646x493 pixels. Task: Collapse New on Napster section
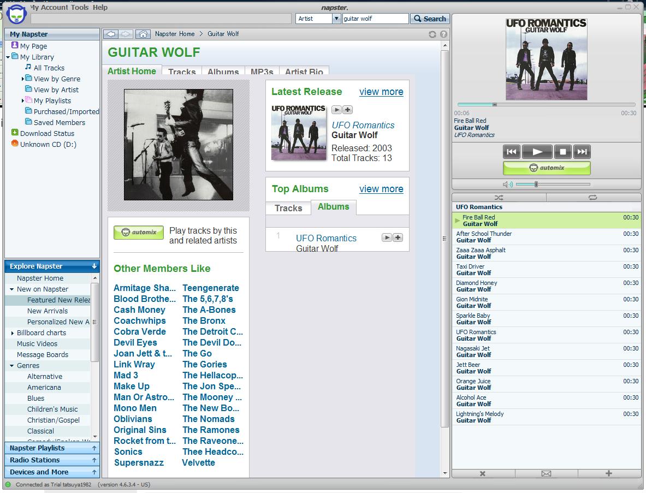tap(12, 289)
